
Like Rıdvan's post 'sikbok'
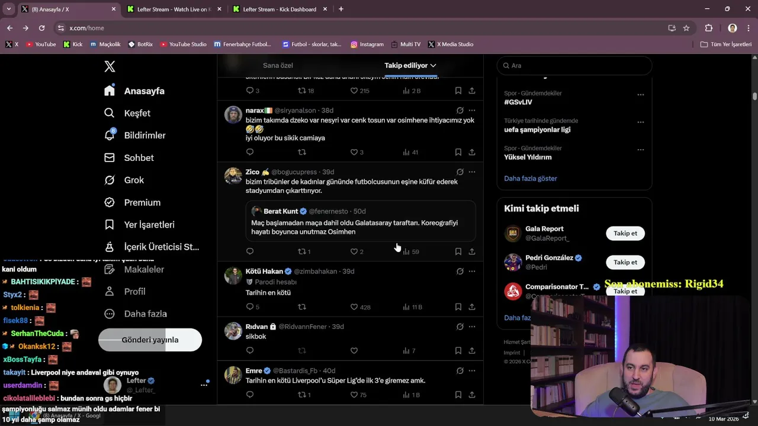354,351
